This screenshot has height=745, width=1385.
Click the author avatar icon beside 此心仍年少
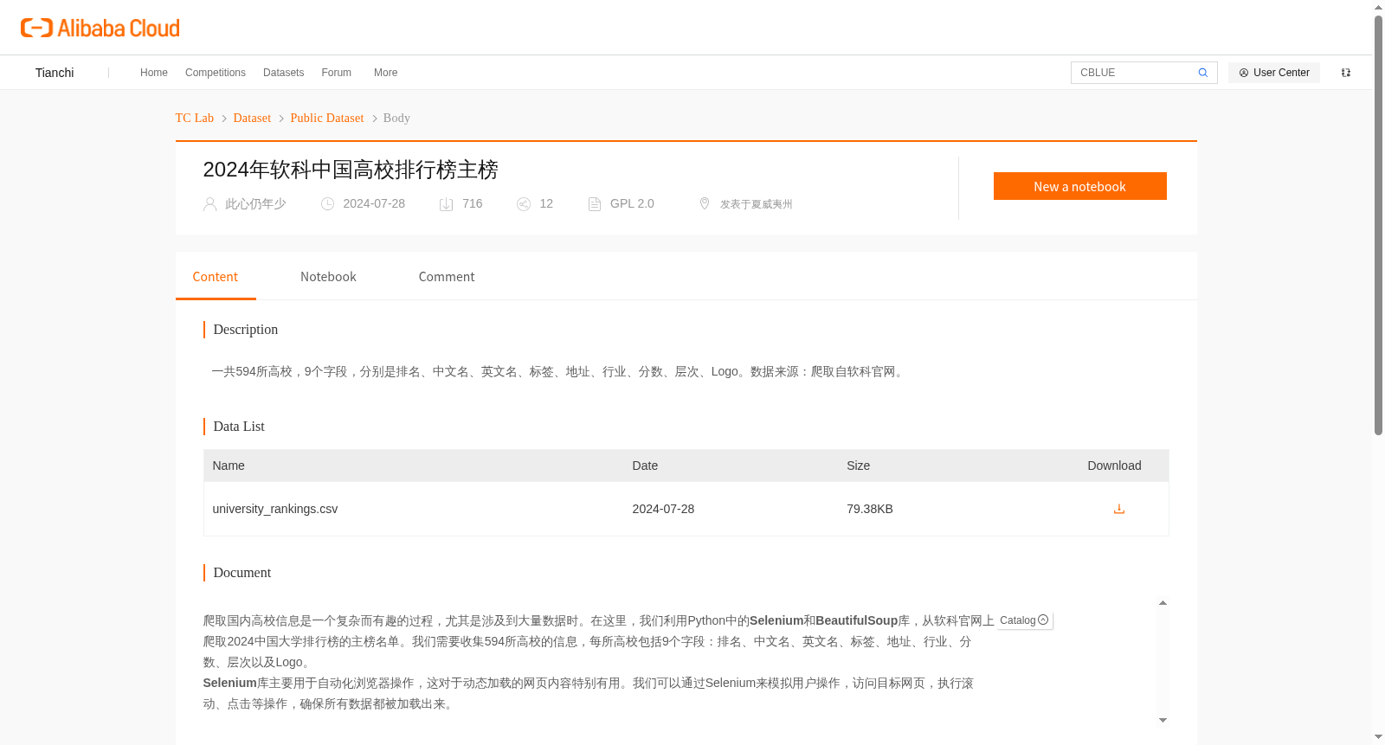pos(209,204)
